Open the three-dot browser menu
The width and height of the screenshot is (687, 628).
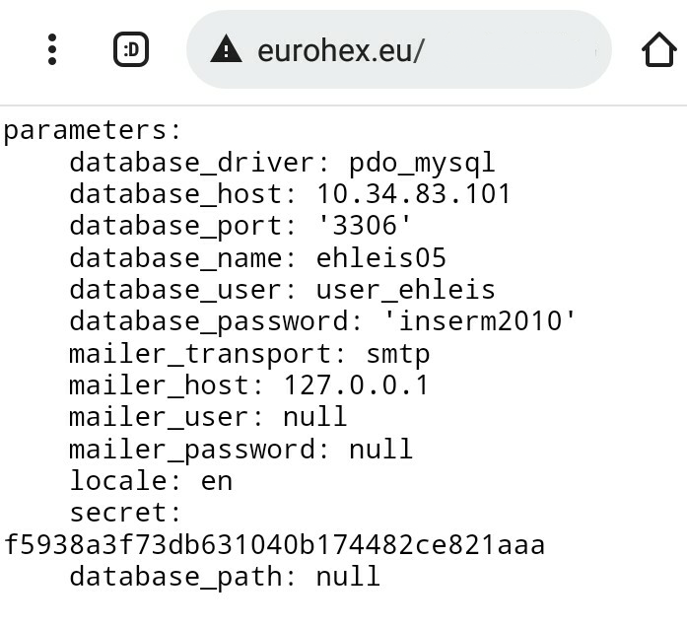(52, 49)
